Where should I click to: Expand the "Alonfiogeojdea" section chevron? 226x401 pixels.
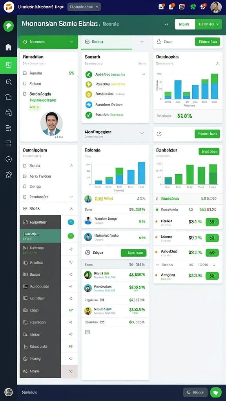coord(142,133)
